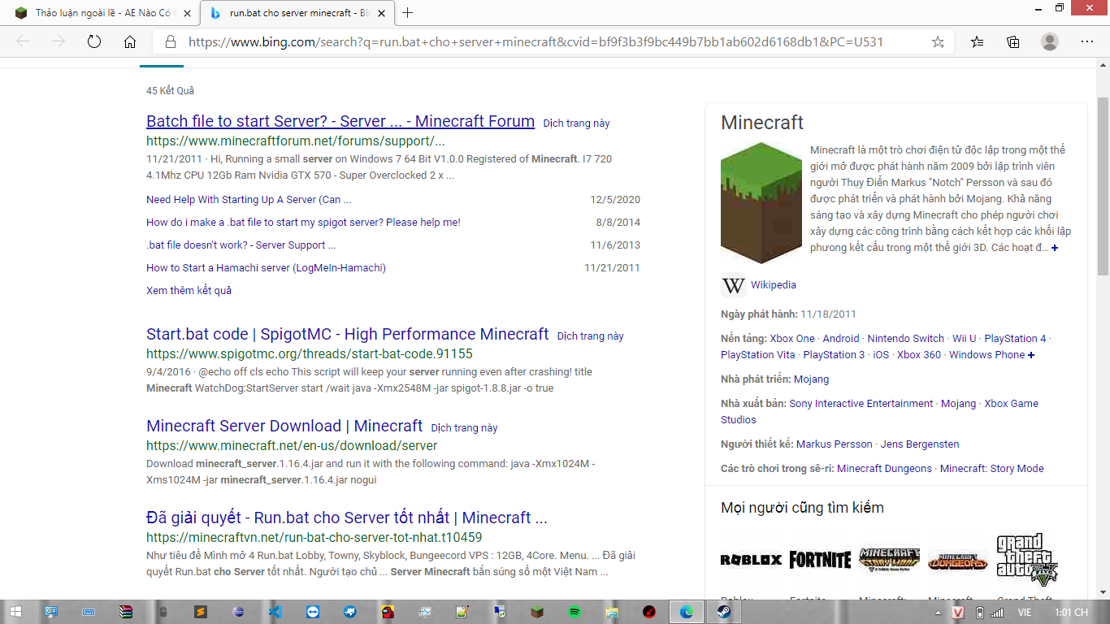Image resolution: width=1110 pixels, height=624 pixels.
Task: Open Đã giải quyết Run.bat cho Server result
Action: (x=347, y=518)
